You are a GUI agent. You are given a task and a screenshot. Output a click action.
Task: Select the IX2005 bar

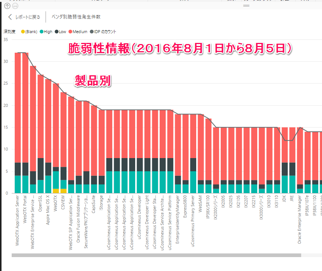pyautogui.click(x=224, y=160)
